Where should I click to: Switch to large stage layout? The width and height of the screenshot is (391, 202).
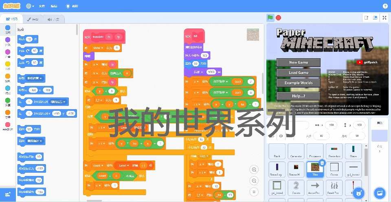point(375,18)
